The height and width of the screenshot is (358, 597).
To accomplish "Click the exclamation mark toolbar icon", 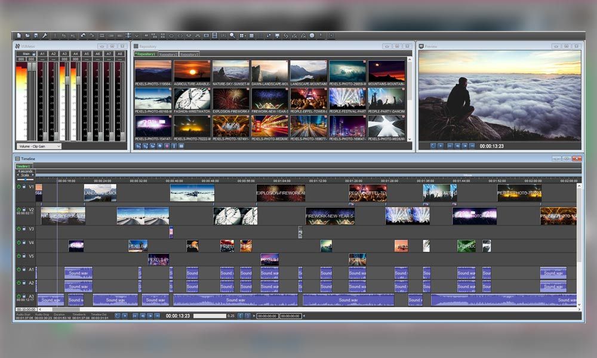I will pyautogui.click(x=321, y=35).
